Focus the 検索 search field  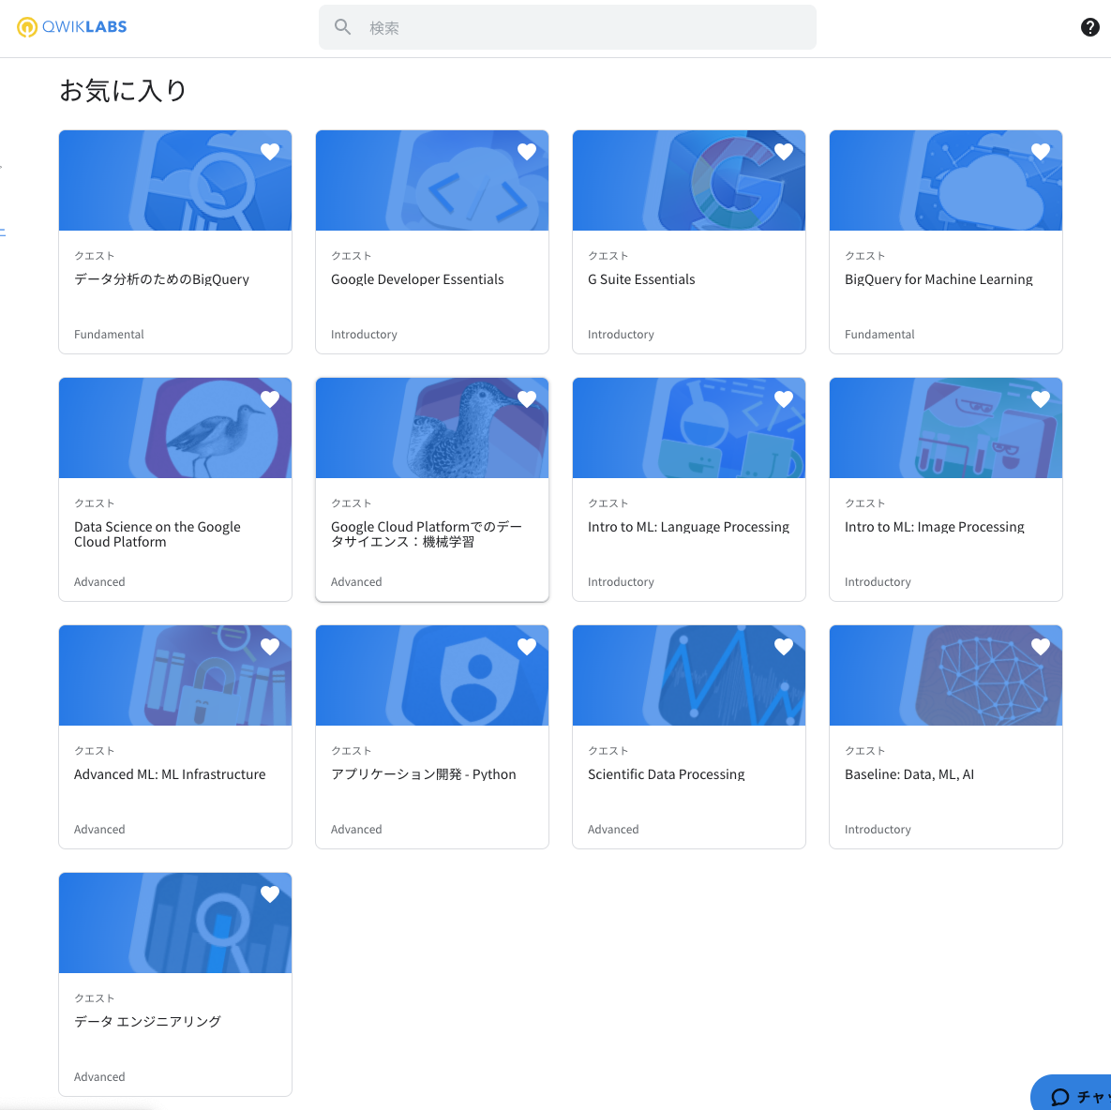(567, 27)
